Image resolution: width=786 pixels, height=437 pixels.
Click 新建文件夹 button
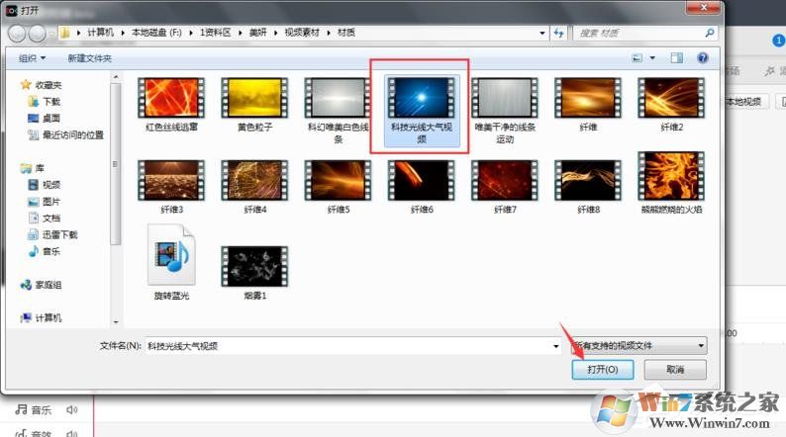pyautogui.click(x=90, y=58)
